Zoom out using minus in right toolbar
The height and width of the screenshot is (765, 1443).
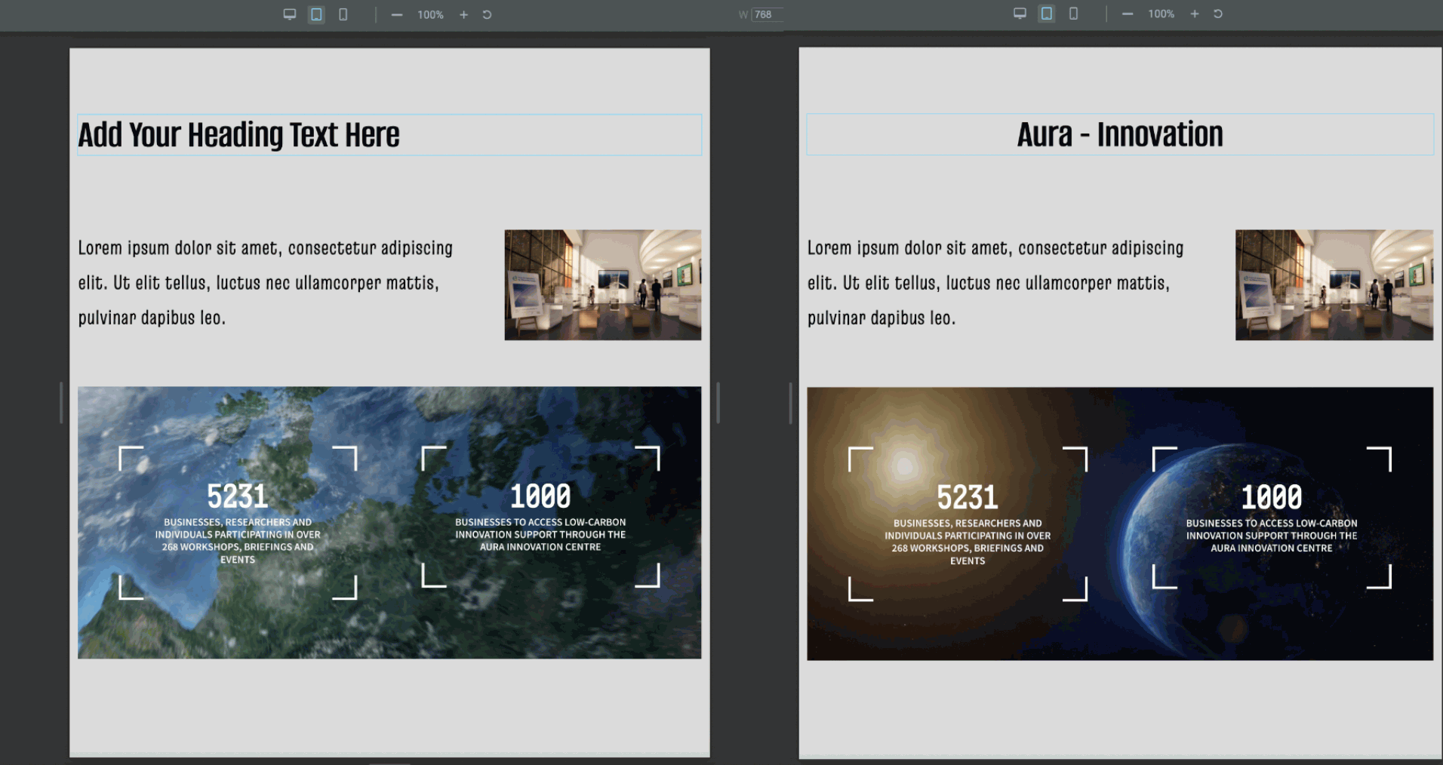1128,14
